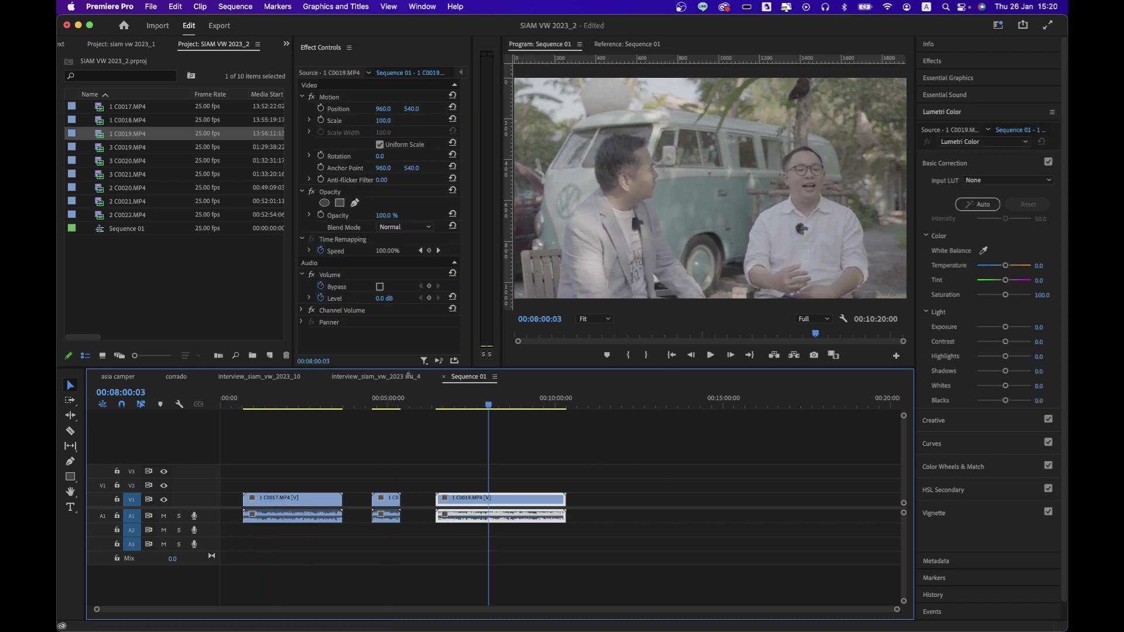Viewport: 1124px width, 632px height.
Task: Open the Graphics and Titles menu
Action: coord(335,6)
